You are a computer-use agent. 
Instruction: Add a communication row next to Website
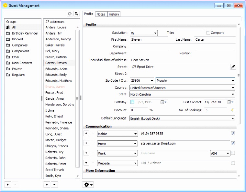(86, 163)
